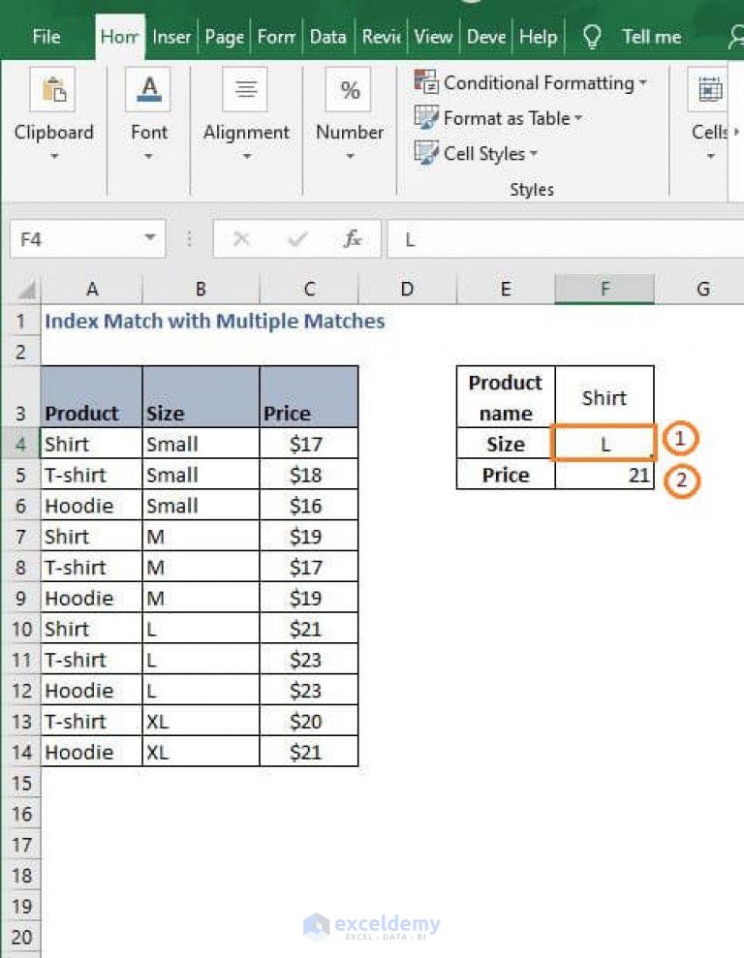744x958 pixels.
Task: Select the $21 price in row 10
Action: (x=309, y=629)
